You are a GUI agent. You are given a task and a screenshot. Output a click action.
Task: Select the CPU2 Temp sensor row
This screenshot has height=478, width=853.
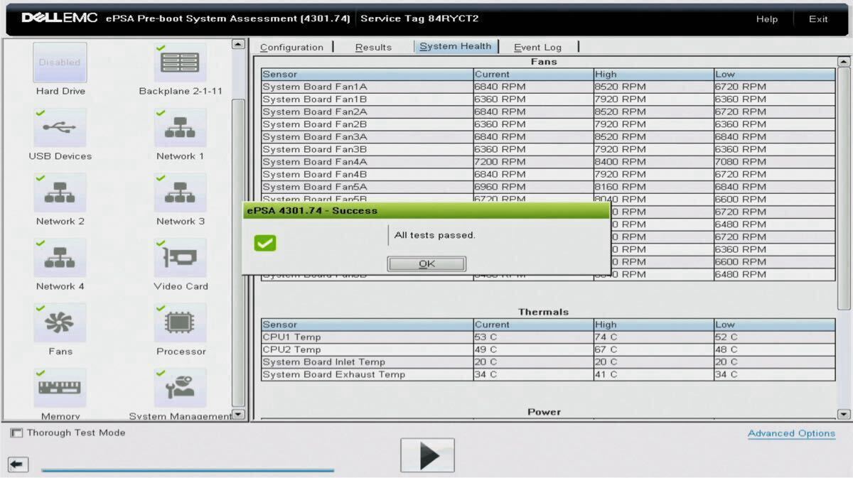click(548, 349)
